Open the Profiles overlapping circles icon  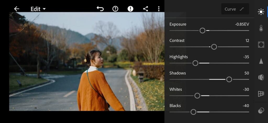[x=261, y=111]
